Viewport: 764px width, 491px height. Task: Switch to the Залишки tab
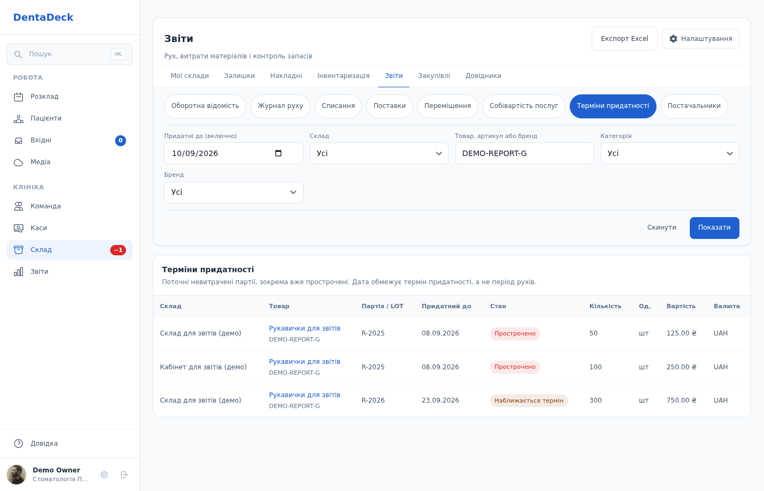(240, 76)
